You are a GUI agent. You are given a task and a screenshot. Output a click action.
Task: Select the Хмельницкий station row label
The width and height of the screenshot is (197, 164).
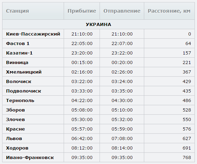(x=24, y=72)
